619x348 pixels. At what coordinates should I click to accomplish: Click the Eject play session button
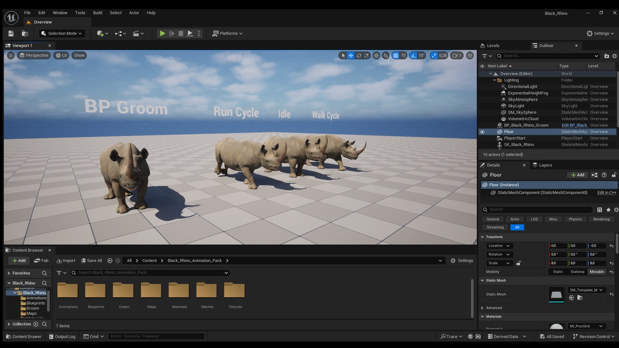190,33
